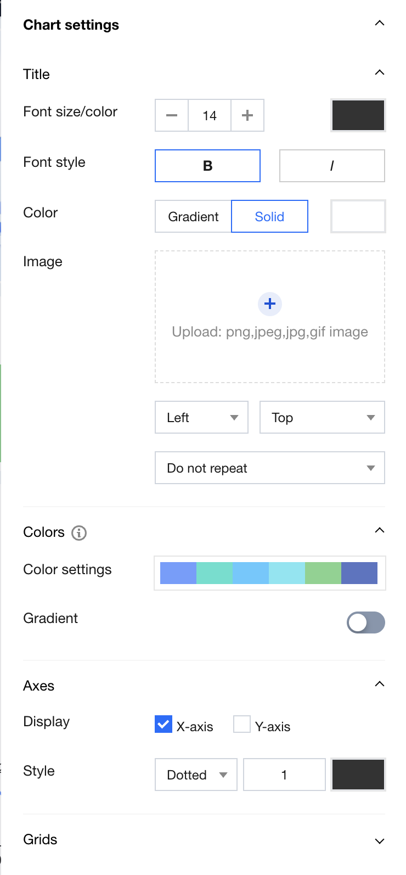This screenshot has height=875, width=406.
Task: Expand the Grids section
Action: point(379,840)
